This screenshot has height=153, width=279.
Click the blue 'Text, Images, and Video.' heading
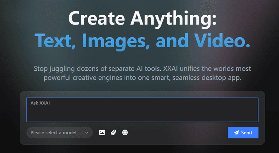pos(142,41)
